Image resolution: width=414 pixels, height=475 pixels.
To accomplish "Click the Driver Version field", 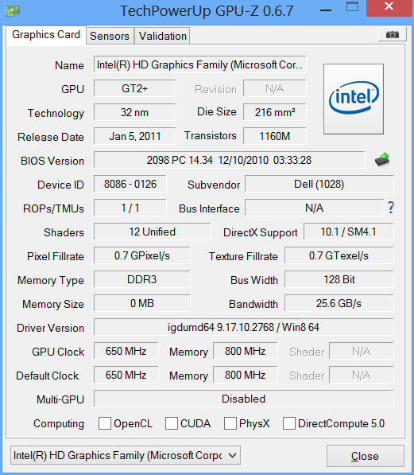I will coord(244,327).
